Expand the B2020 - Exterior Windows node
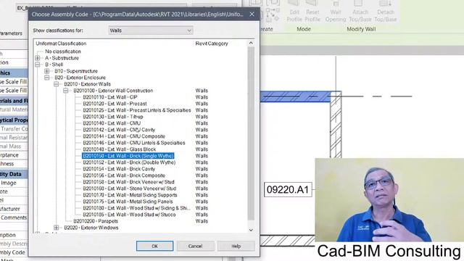464x261 pixels. [x=57, y=228]
